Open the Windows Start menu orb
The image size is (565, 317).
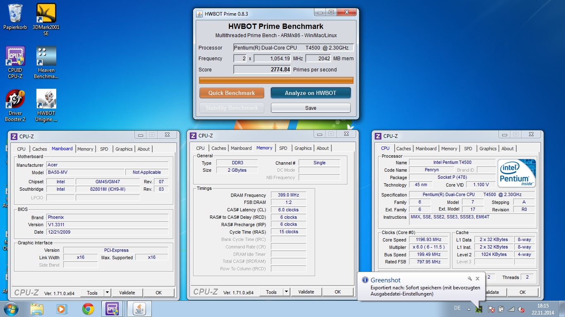[11, 309]
